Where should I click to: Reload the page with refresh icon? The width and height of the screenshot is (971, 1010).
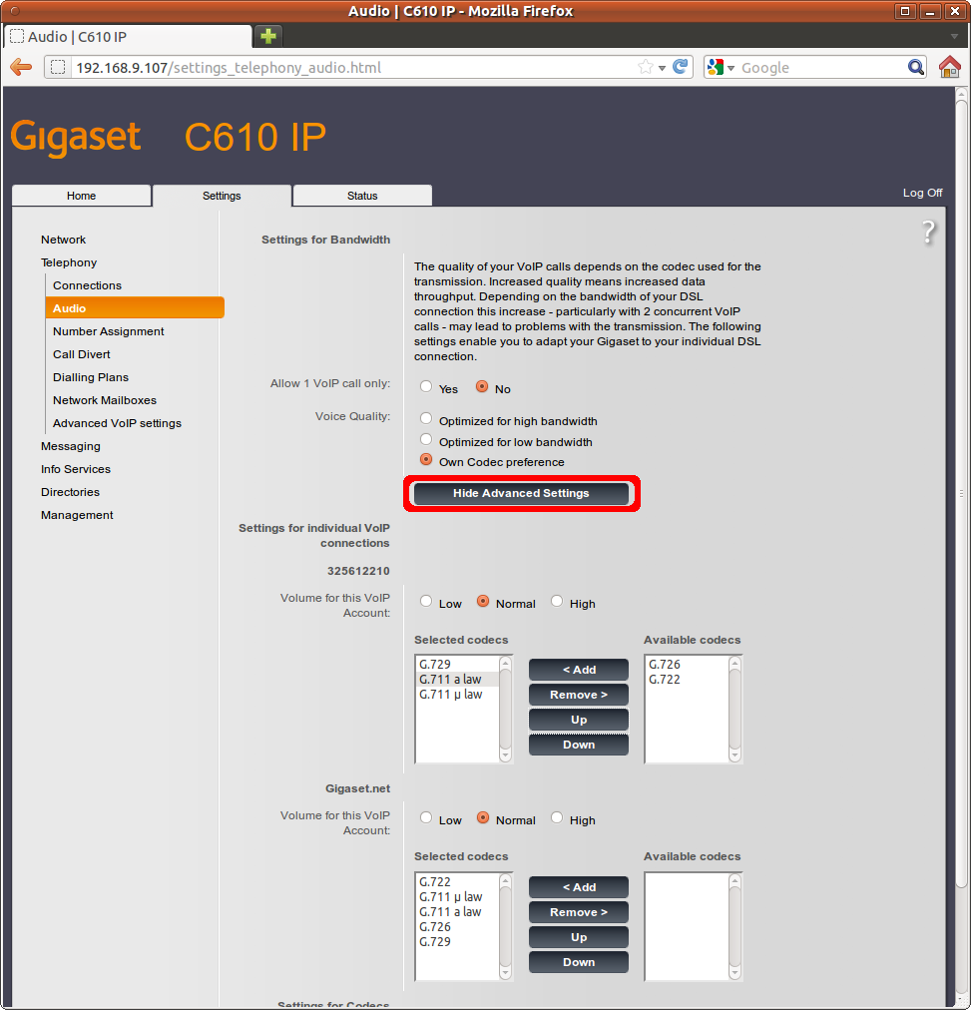pos(681,68)
